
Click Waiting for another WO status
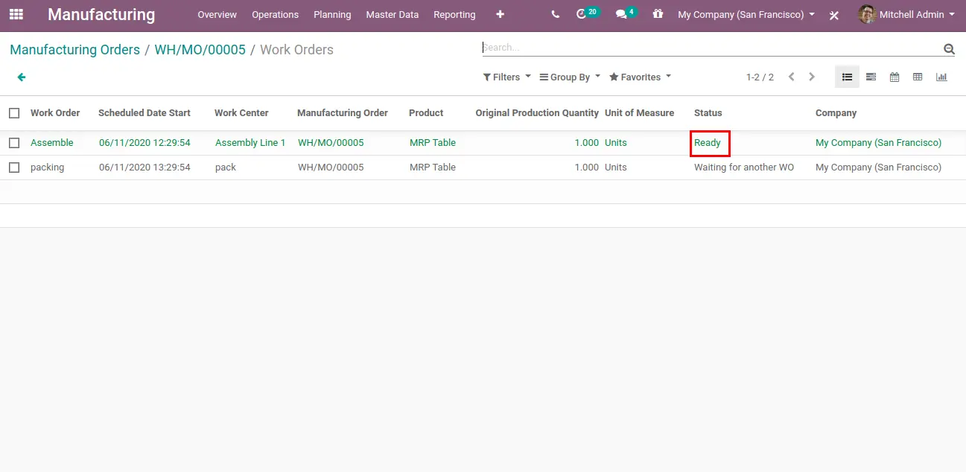point(744,168)
